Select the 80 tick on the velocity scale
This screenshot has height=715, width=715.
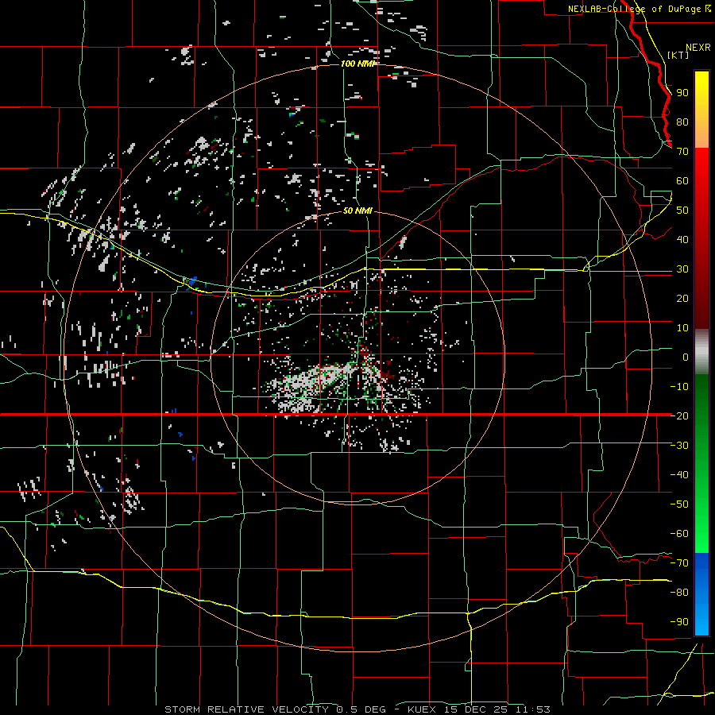(682, 122)
